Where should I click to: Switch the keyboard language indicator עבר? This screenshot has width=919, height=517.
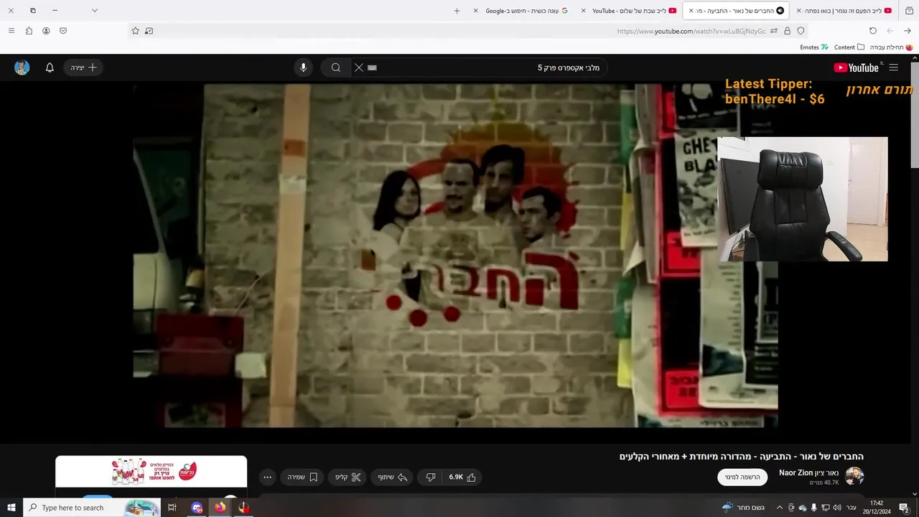pyautogui.click(x=852, y=508)
